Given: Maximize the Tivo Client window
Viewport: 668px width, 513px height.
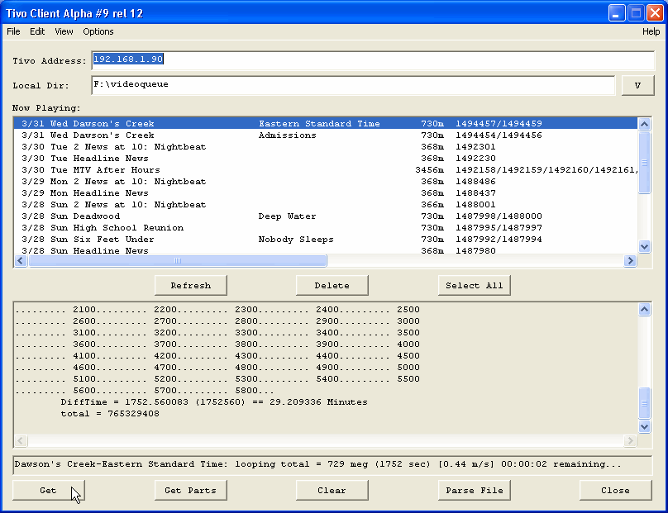Looking at the screenshot, I should coord(636,13).
